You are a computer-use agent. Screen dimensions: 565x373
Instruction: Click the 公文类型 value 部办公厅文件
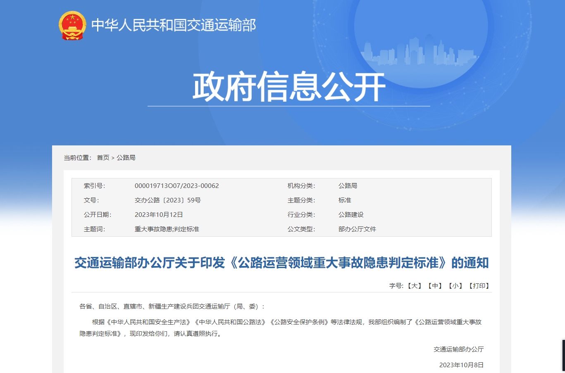click(x=357, y=229)
